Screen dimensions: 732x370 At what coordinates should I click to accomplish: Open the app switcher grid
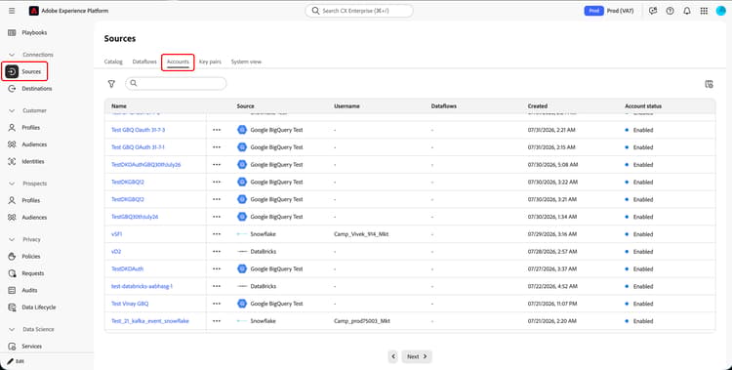(704, 11)
